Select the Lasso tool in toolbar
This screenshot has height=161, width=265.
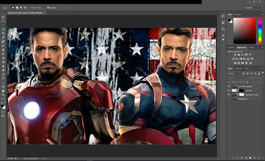tap(3, 25)
